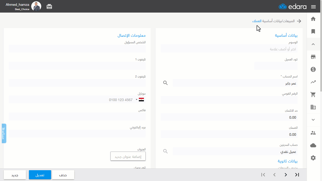Screen dimensions: 322x181
Task: Click the حساب المدينين field
Action: [x=235, y=151]
